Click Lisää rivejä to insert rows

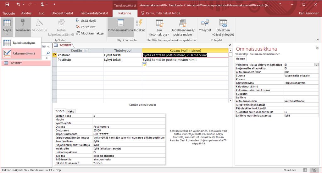point(86,20)
